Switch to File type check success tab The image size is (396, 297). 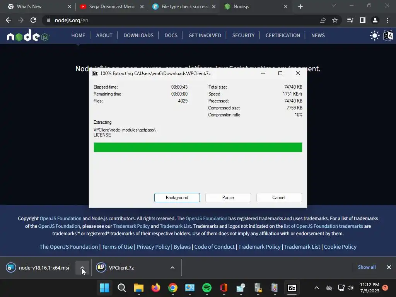pos(185,7)
